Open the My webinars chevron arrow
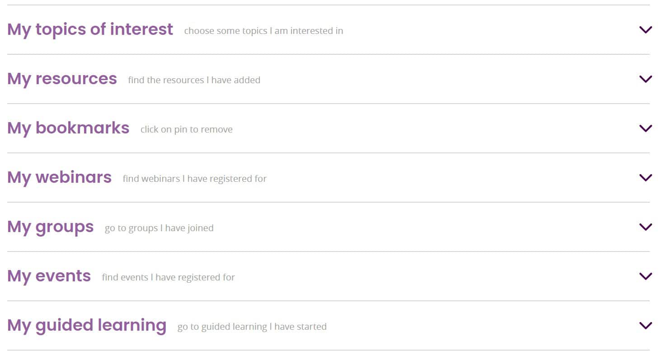This screenshot has height=356, width=667. point(646,178)
